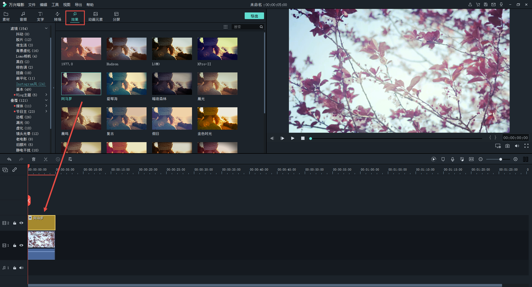
Task: Click the microphone voiceover icon
Action: [452, 159]
